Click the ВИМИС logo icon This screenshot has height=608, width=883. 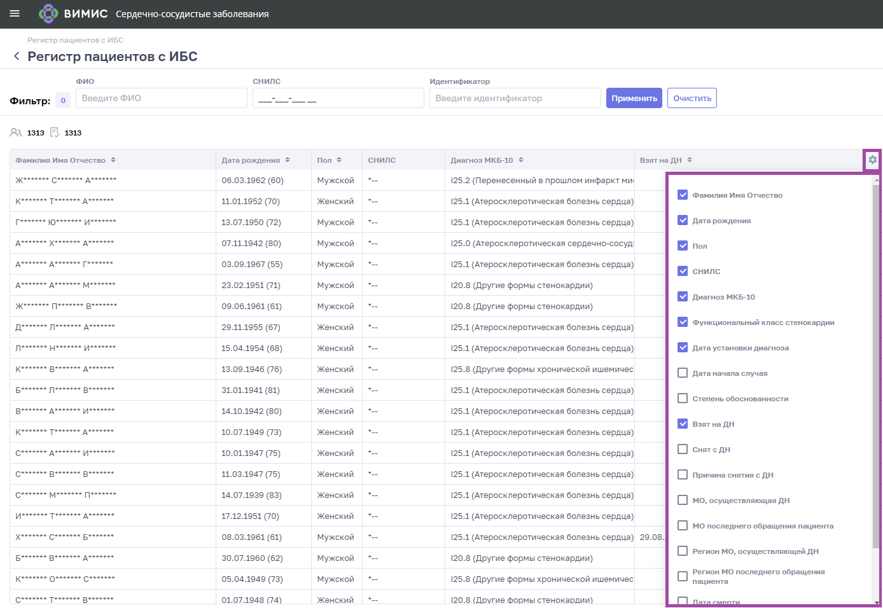click(x=48, y=13)
